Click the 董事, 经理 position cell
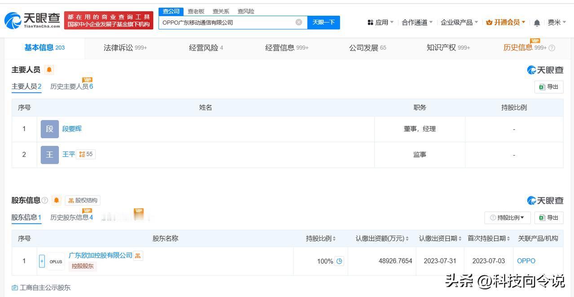Screen dimensions: 574x297 [420, 129]
